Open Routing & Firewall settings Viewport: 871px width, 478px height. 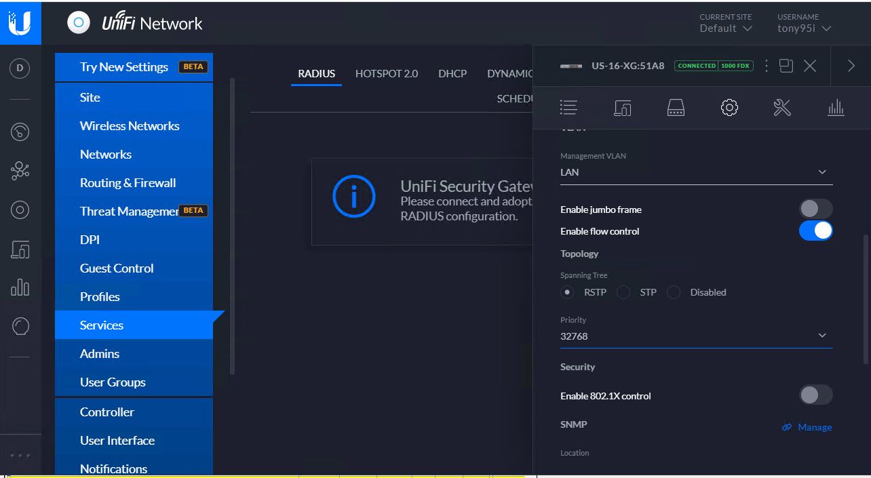(134, 182)
